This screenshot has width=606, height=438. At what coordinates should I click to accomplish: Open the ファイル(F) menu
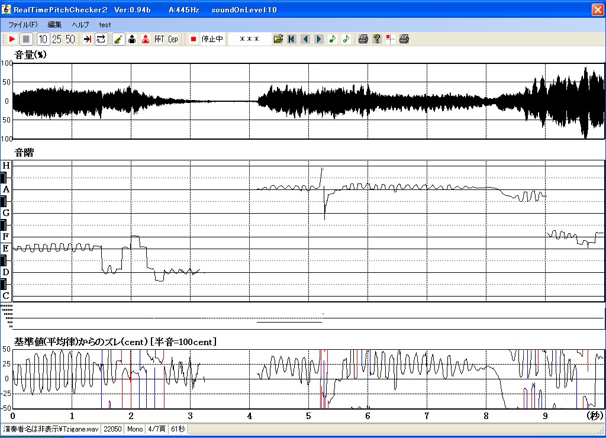point(23,25)
